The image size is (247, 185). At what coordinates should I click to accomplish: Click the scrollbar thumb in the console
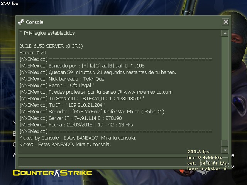point(225,143)
